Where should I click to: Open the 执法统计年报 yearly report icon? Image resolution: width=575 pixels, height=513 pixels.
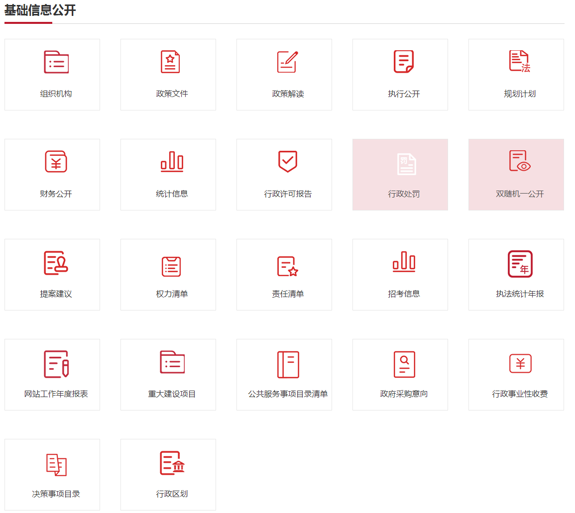[520, 263]
